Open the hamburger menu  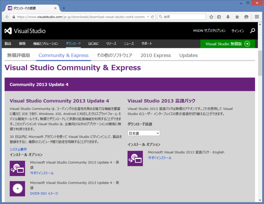pos(257,17)
